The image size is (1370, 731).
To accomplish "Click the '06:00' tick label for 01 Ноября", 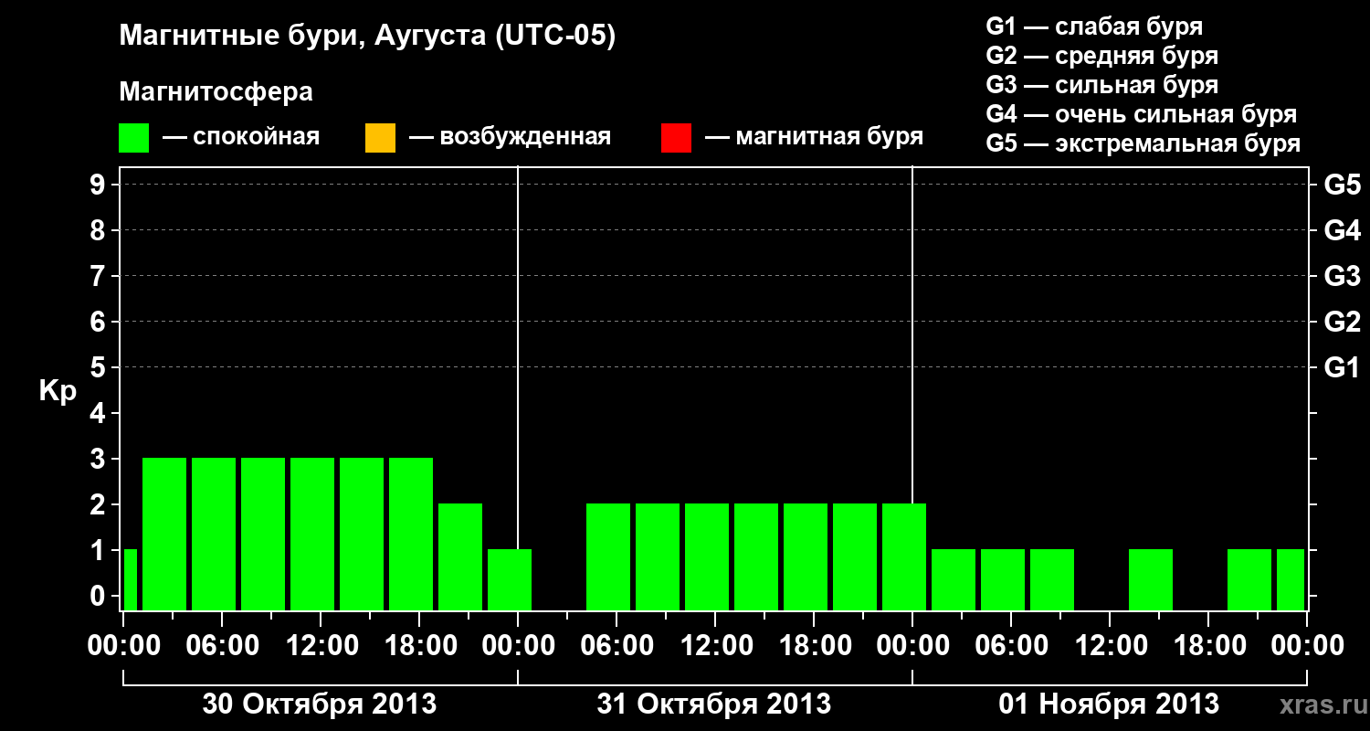I will pos(1011,645).
